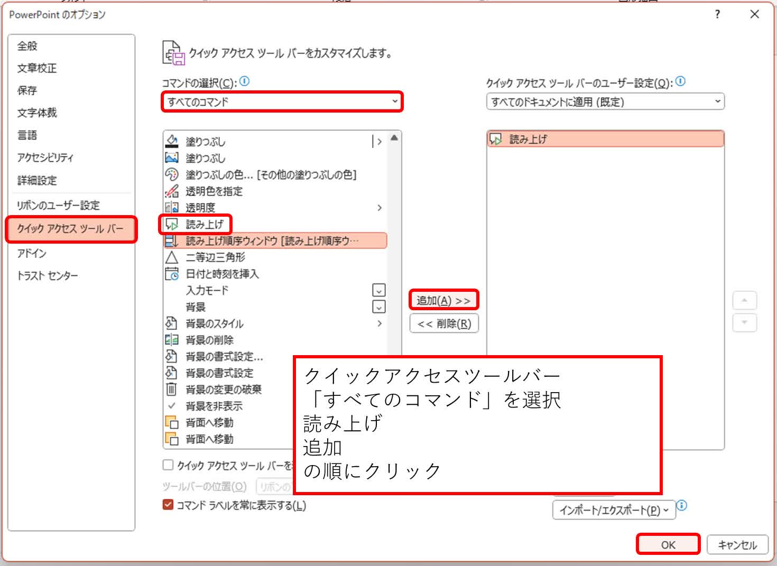Click 読み上げ icon in the right toolbar list
The image size is (777, 566).
click(x=496, y=139)
